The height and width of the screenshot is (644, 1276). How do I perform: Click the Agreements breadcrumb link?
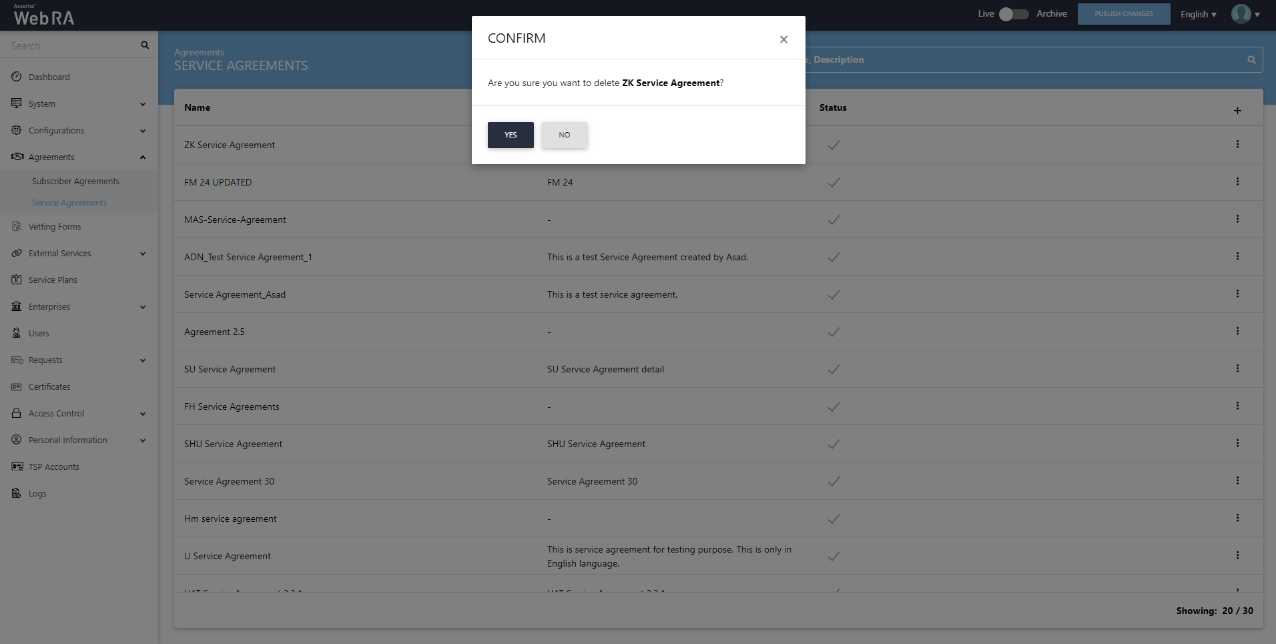[199, 52]
